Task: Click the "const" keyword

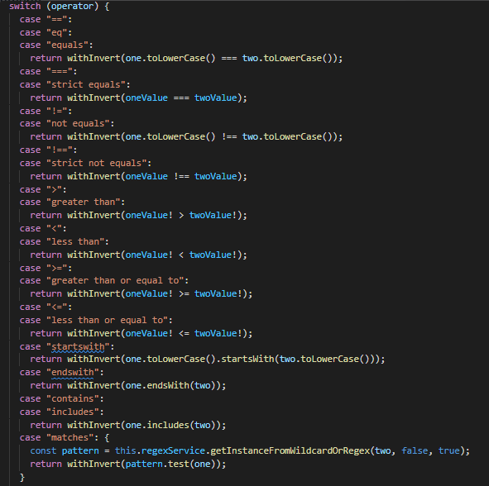Action: pyautogui.click(x=43, y=450)
